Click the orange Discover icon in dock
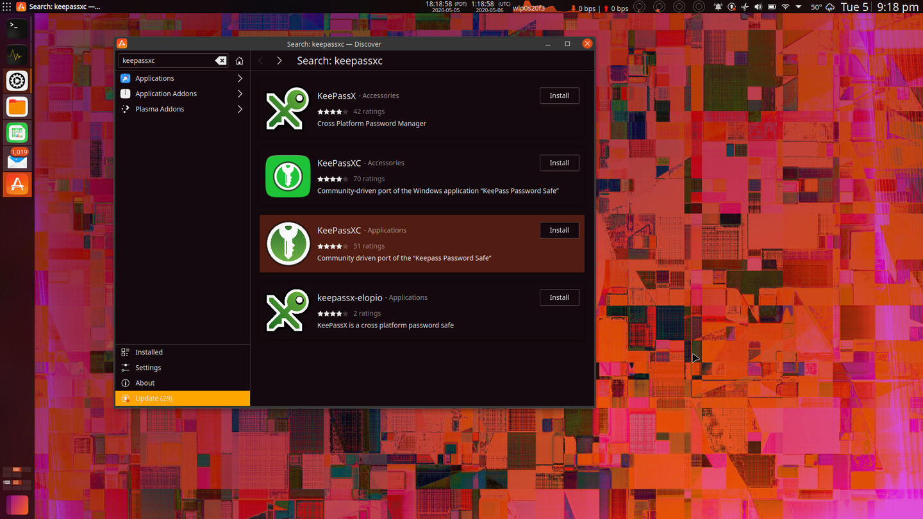 point(17,185)
